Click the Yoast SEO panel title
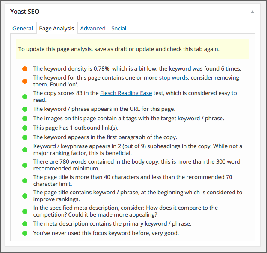267x253 pixels. pyautogui.click(x=25, y=12)
